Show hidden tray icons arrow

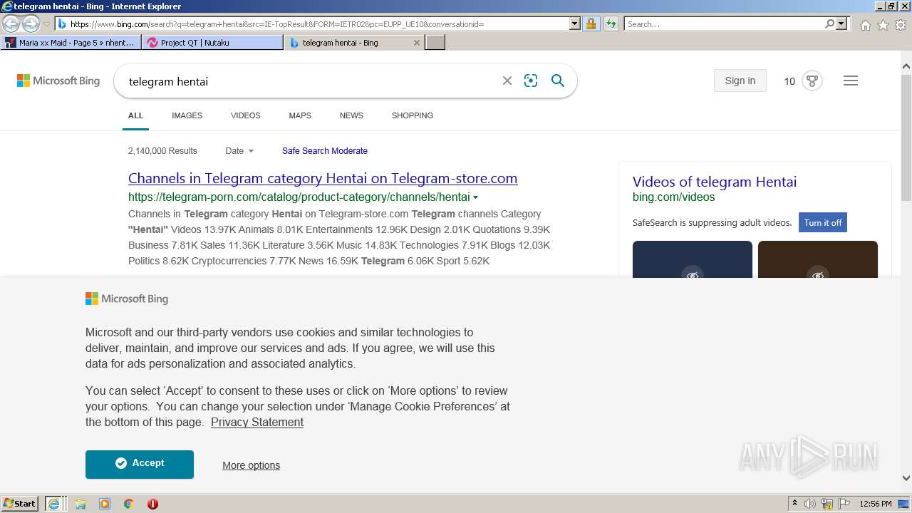(x=794, y=504)
